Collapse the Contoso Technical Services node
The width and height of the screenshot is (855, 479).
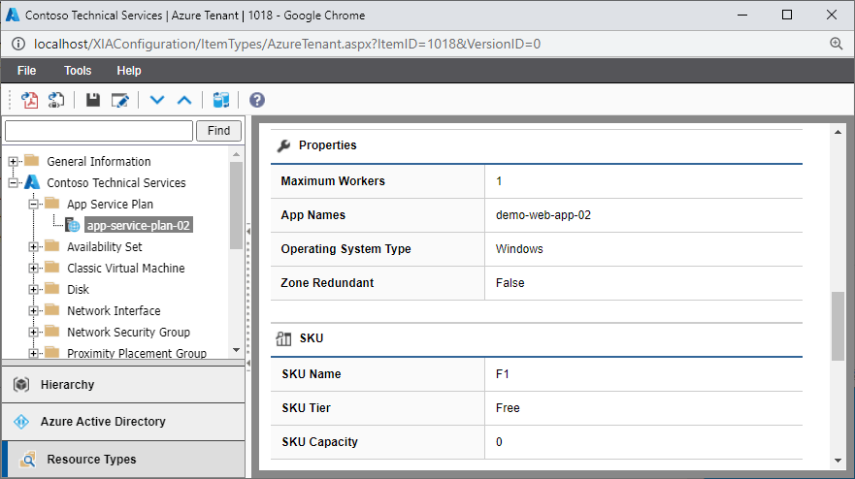click(13, 182)
